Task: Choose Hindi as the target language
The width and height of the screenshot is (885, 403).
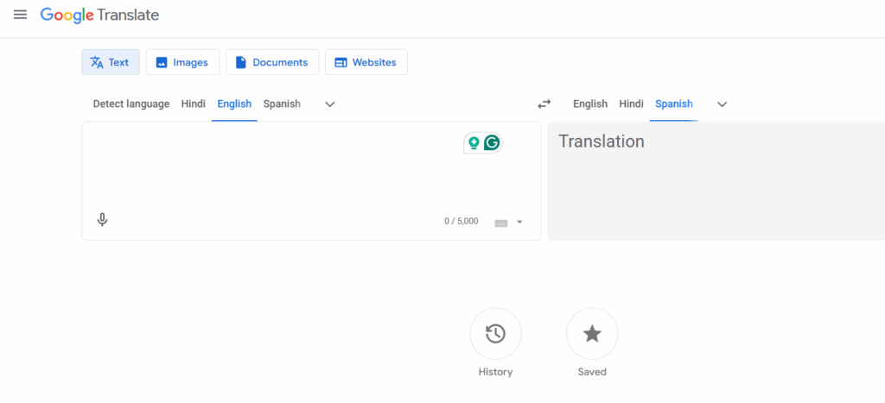Action: (x=631, y=104)
